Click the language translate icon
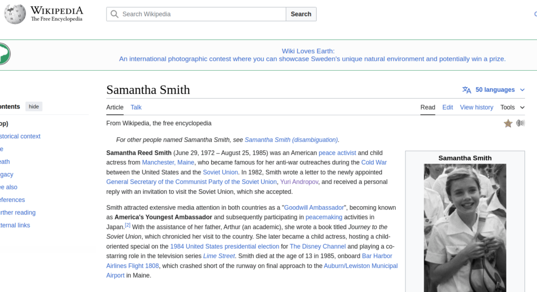 click(x=466, y=90)
